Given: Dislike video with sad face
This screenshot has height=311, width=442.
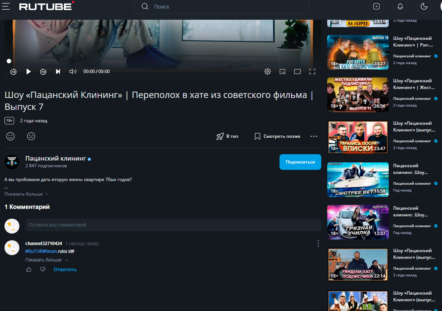Looking at the screenshot, I should point(31,136).
